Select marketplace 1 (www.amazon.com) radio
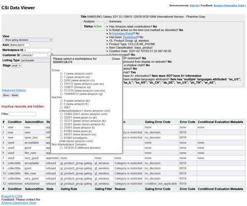Screen dimensions: 247x206 point(61,74)
